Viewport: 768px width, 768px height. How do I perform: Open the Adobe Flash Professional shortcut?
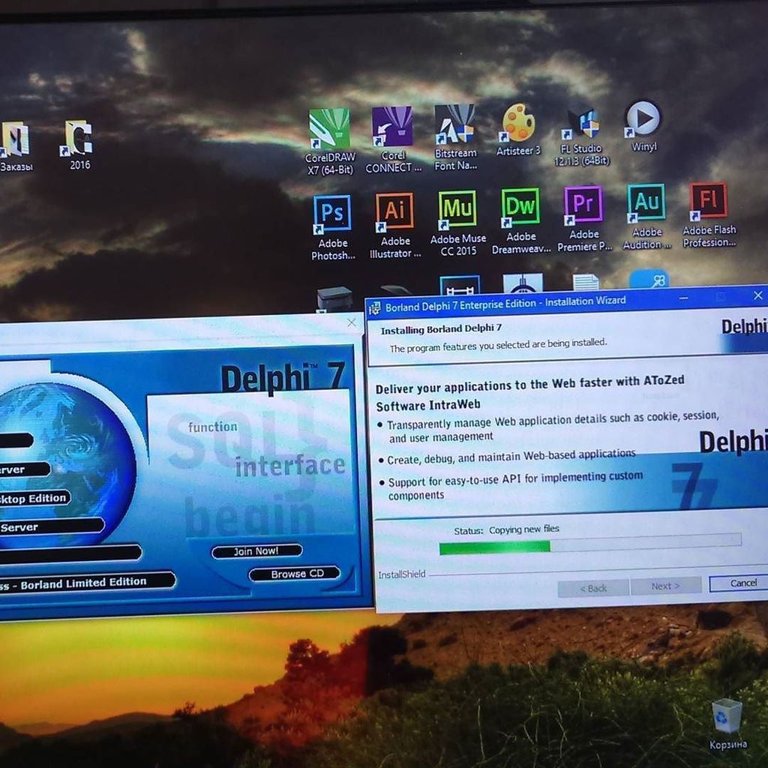pos(709,215)
